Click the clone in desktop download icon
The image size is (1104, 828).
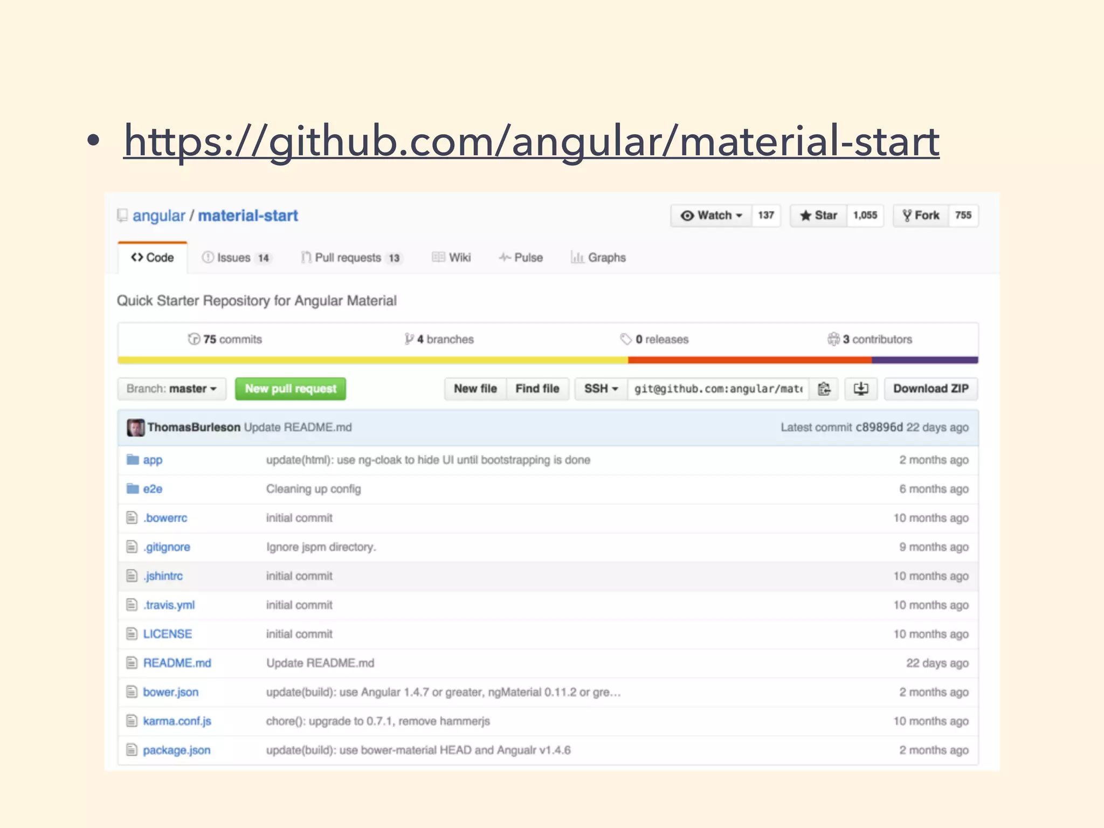coord(861,389)
